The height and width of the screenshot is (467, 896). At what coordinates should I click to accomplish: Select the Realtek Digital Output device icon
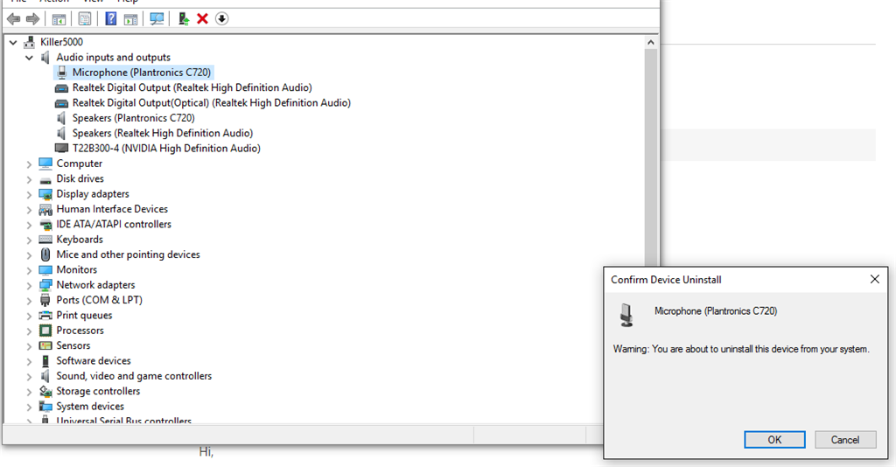[61, 88]
